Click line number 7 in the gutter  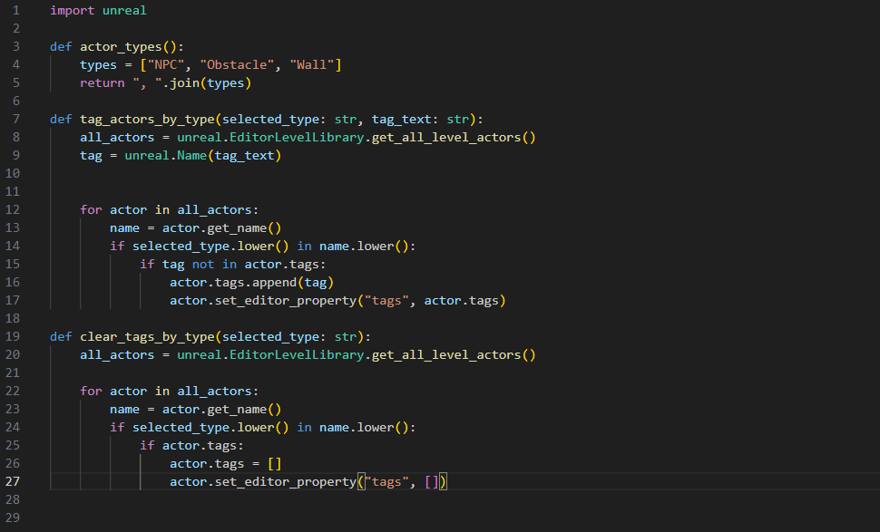click(15, 119)
